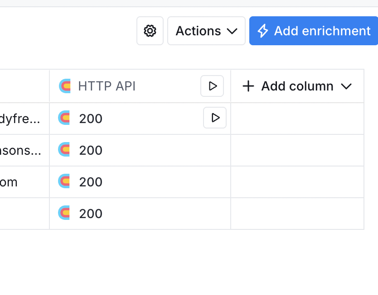Expand the Actions chevron arrow

click(232, 31)
